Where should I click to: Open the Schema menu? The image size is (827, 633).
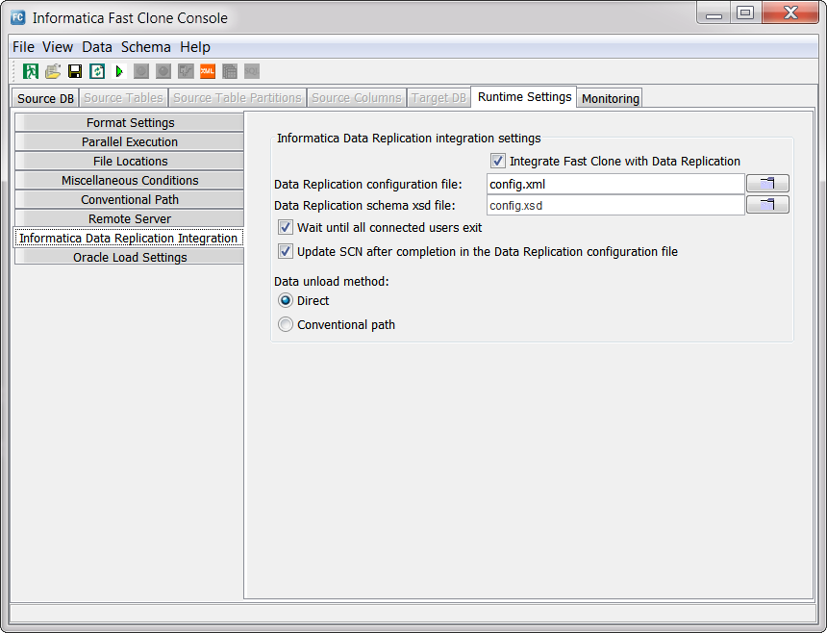click(x=145, y=47)
